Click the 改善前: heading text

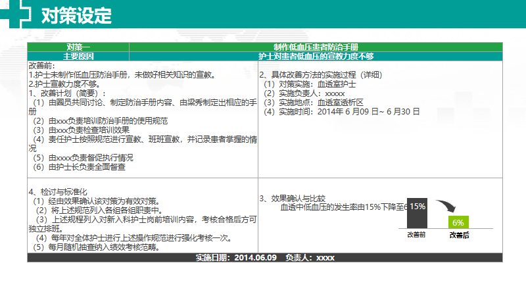tap(41, 65)
